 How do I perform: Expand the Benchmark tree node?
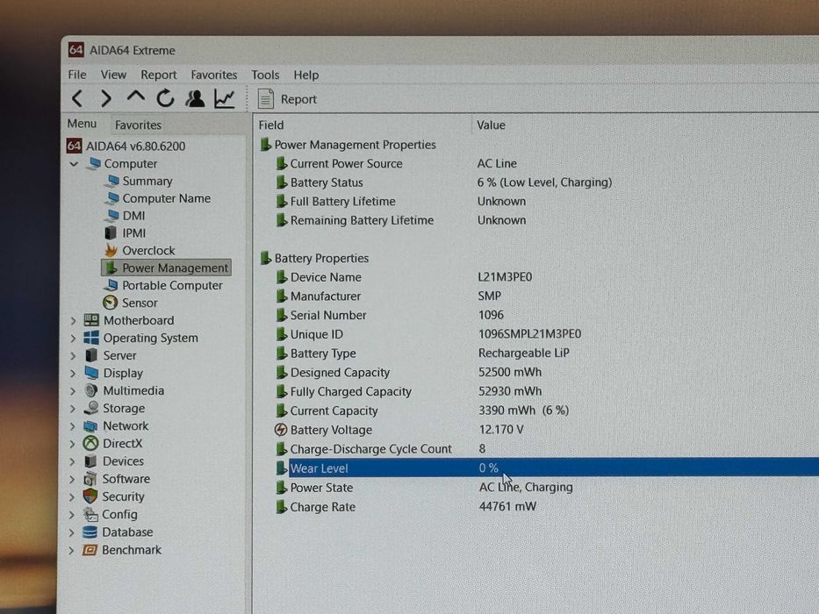(x=72, y=550)
